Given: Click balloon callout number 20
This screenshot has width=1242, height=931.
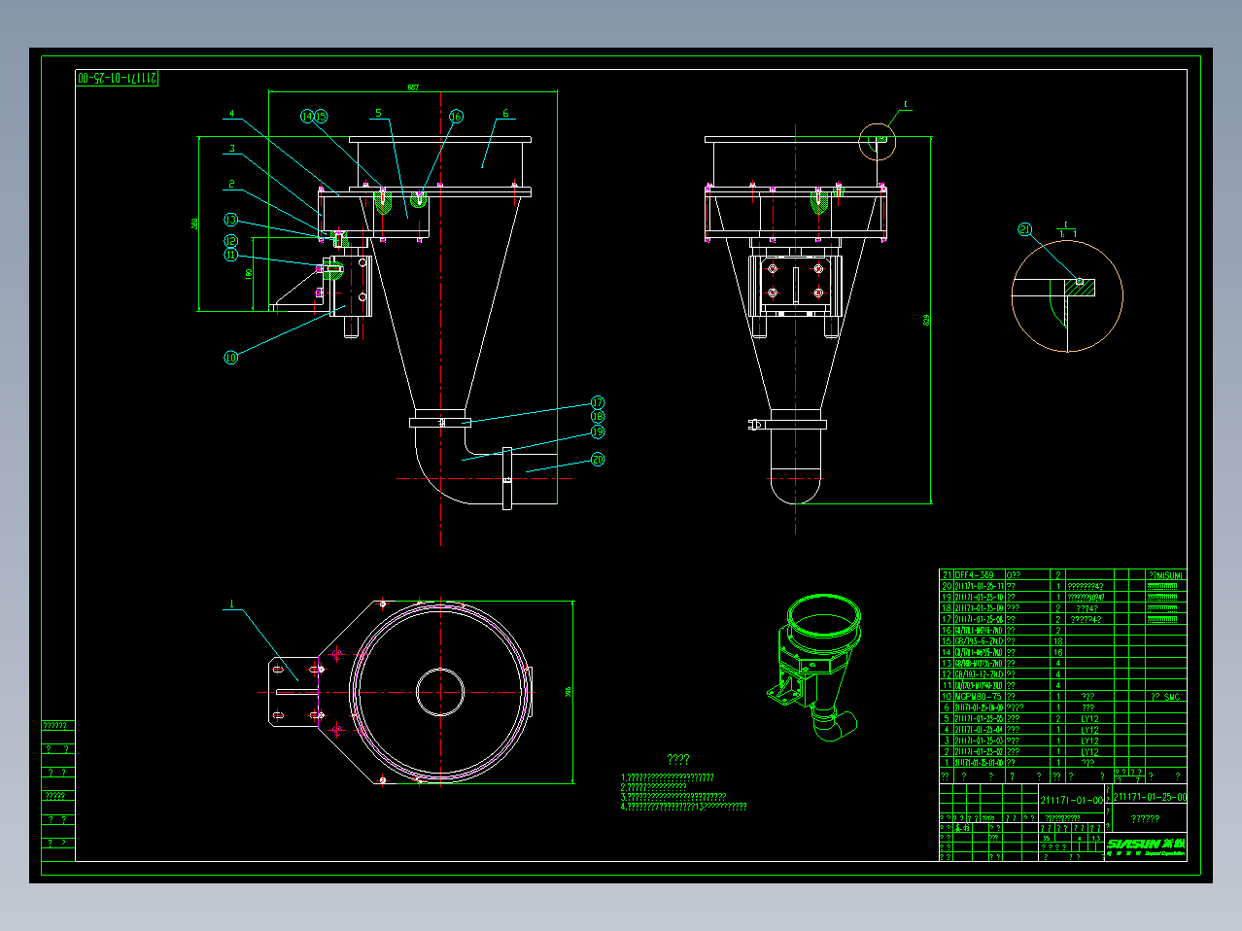Looking at the screenshot, I should pos(598,460).
